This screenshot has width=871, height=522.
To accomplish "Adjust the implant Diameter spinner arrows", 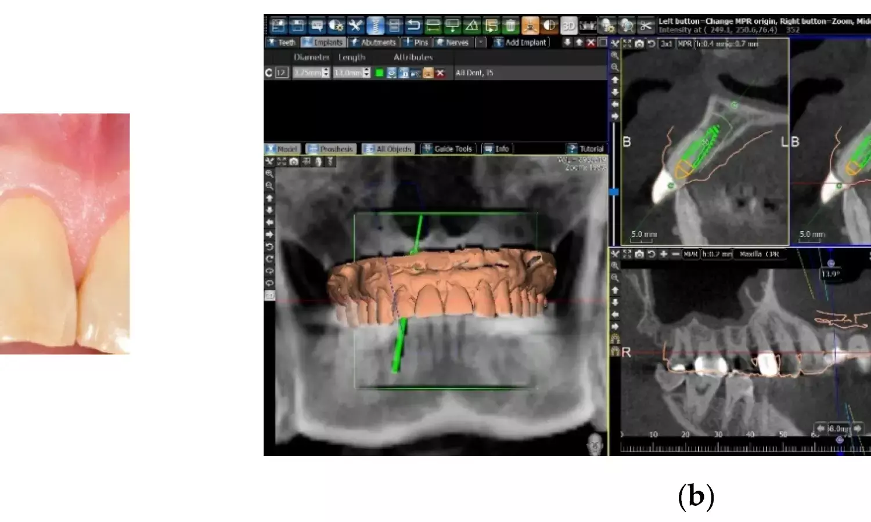I will 326,72.
